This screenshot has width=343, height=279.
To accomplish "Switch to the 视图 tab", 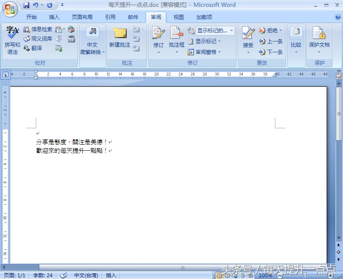I will click(179, 17).
